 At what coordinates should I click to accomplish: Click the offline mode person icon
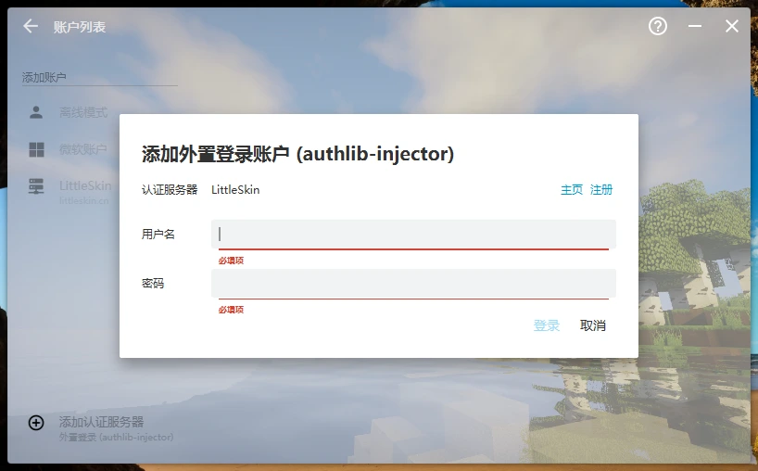tap(36, 112)
